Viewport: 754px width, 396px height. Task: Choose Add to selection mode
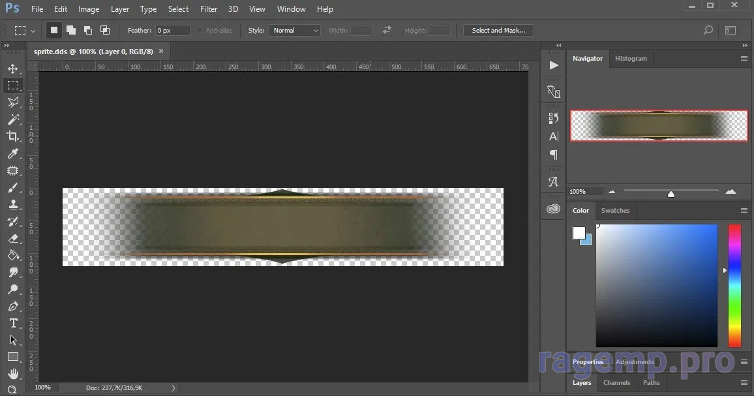[x=70, y=31]
